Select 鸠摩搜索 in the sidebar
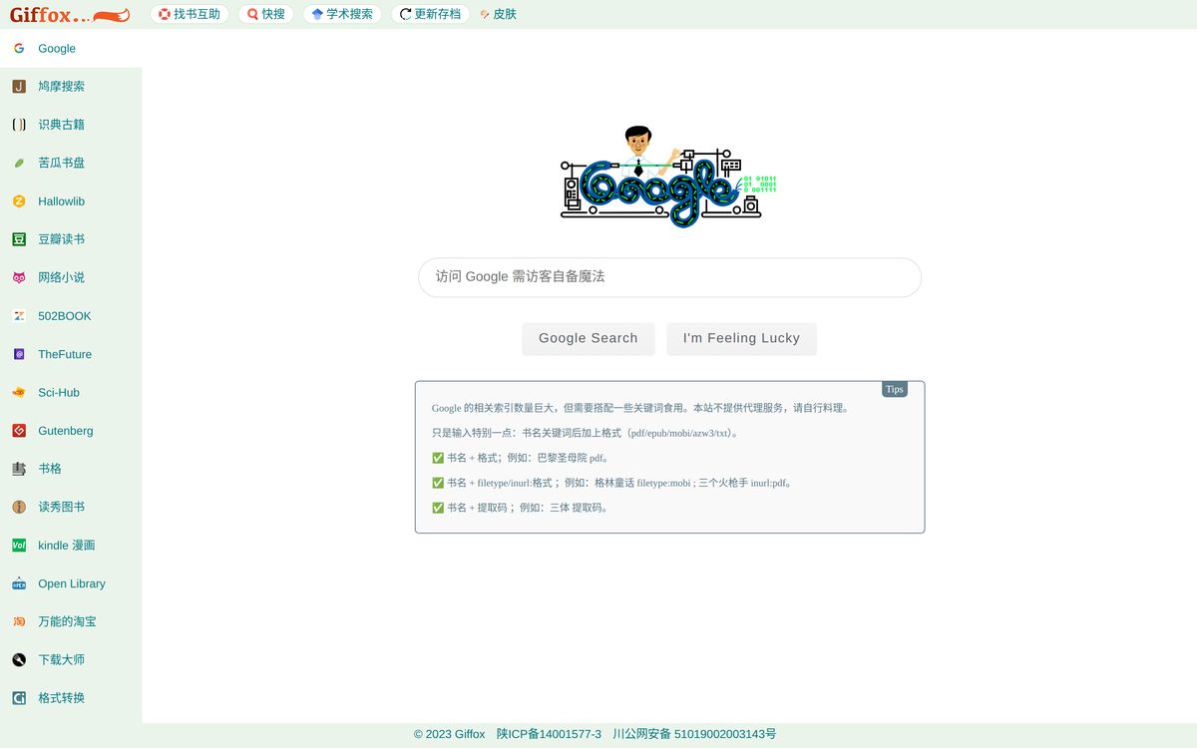 coord(71,87)
